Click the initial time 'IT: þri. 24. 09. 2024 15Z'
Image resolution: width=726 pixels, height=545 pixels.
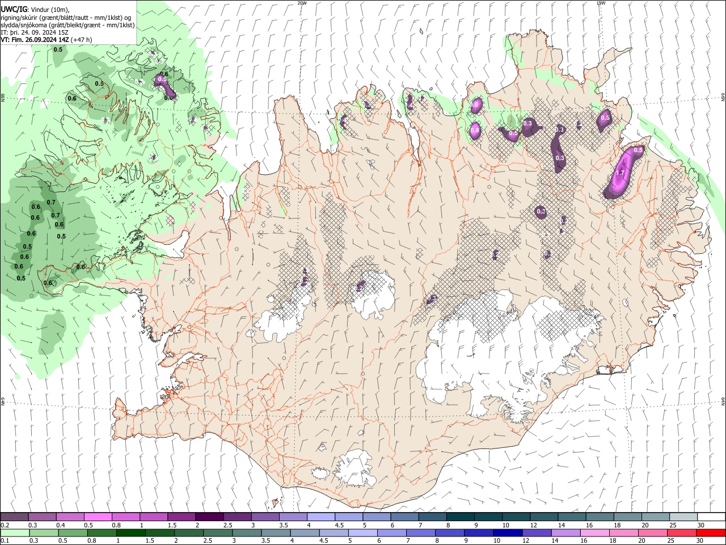click(x=35, y=32)
